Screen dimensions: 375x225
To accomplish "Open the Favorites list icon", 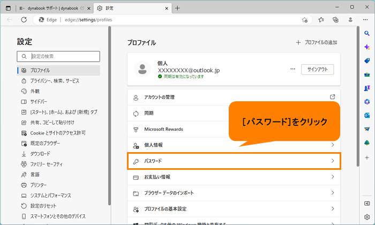I will pyautogui.click(x=321, y=20).
